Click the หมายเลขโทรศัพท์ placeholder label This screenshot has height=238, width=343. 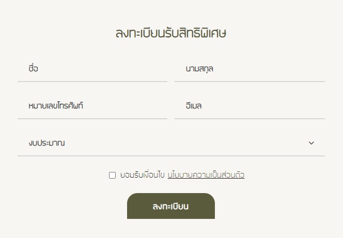point(56,106)
